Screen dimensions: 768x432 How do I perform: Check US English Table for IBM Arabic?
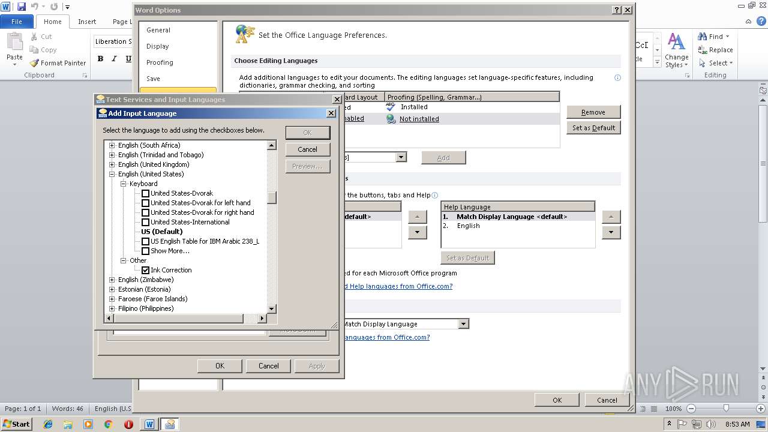(145, 241)
